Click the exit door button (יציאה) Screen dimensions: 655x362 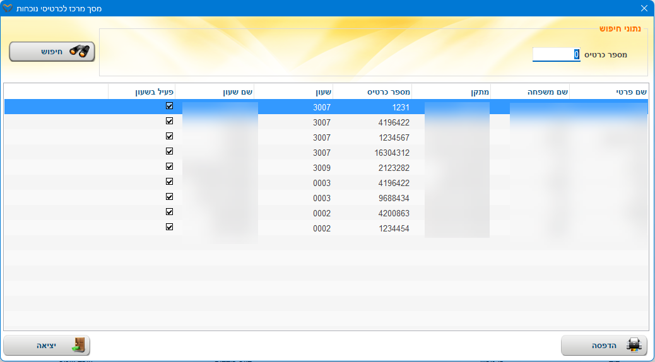pyautogui.click(x=47, y=346)
